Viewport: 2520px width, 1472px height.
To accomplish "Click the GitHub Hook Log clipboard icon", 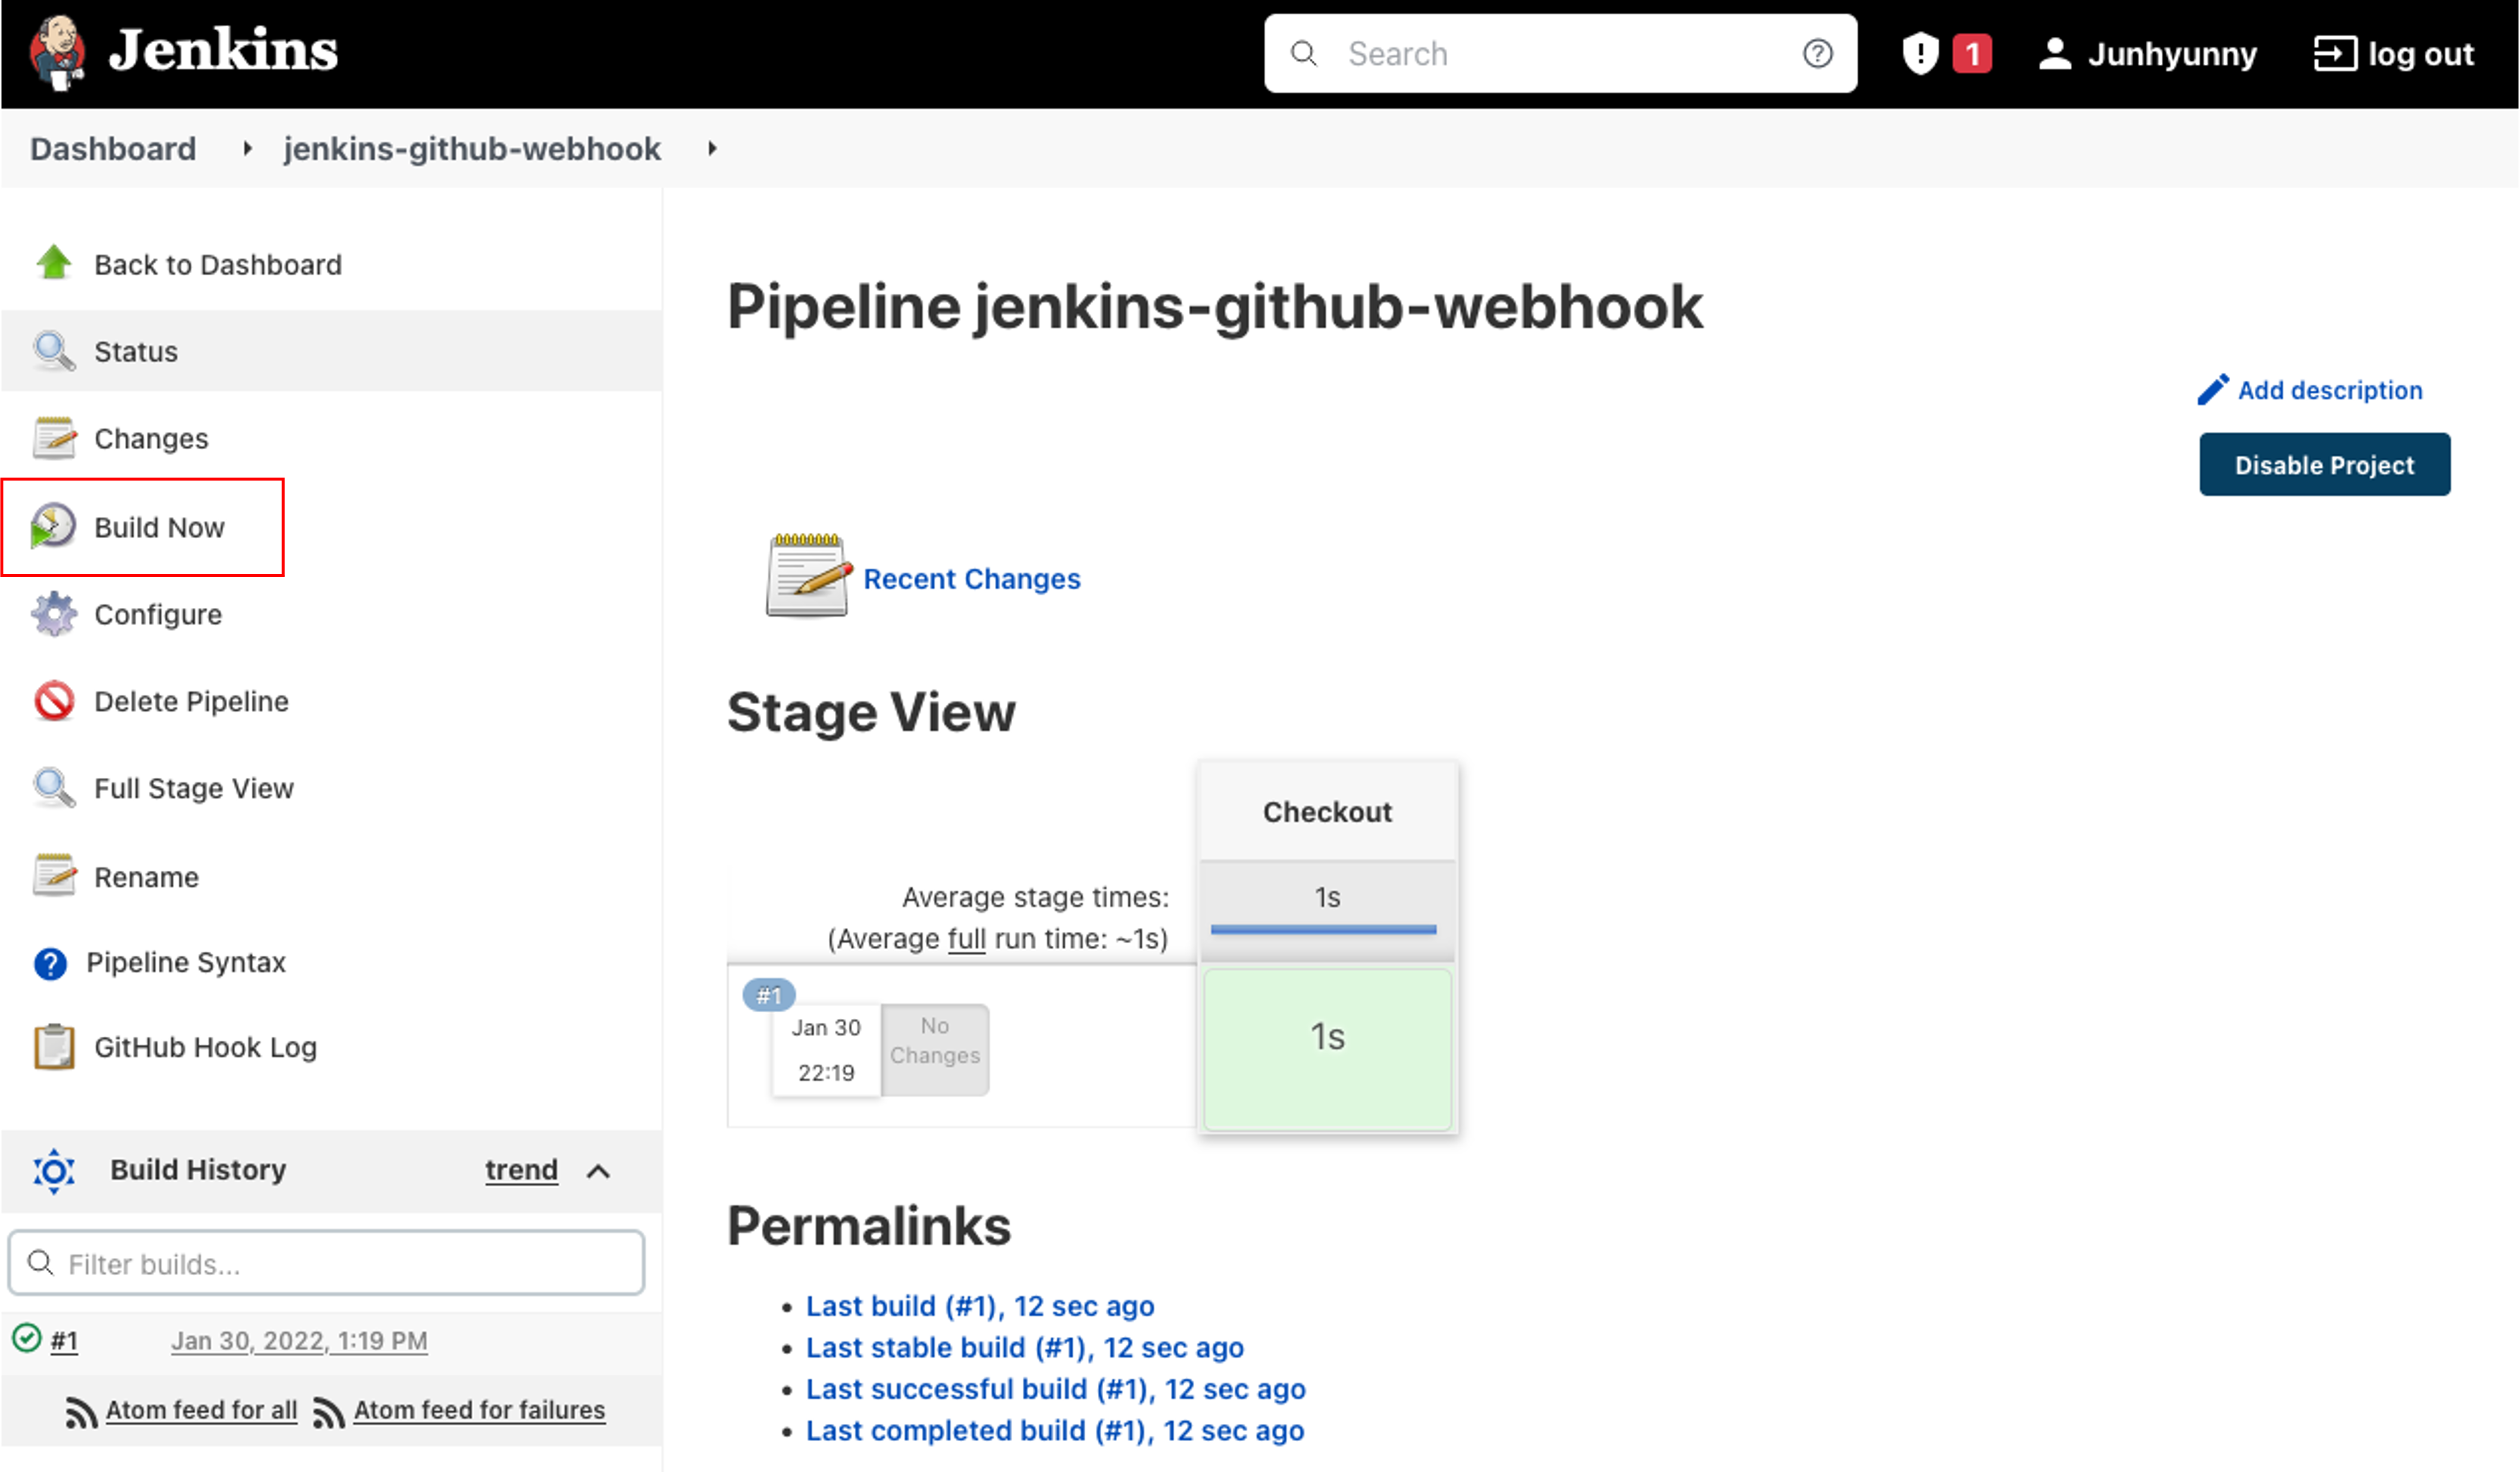I will (53, 1046).
